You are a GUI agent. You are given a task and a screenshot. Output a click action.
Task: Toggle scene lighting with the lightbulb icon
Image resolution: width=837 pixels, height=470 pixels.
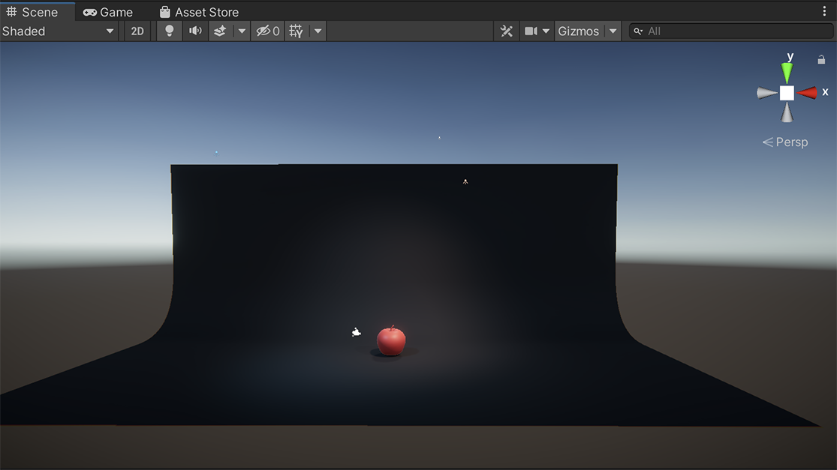click(x=170, y=31)
